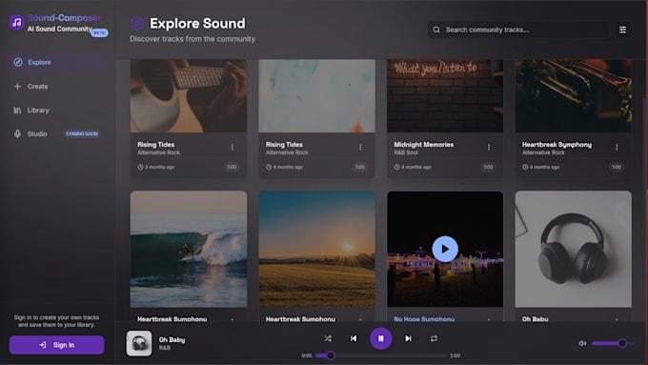
Task: Open the sunset field track cover
Action: point(317,249)
